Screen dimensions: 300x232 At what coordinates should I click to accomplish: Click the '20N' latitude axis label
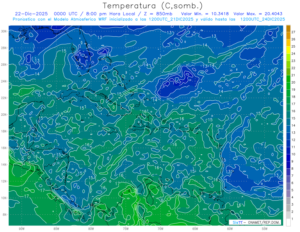pyautogui.click(x=3, y=115)
